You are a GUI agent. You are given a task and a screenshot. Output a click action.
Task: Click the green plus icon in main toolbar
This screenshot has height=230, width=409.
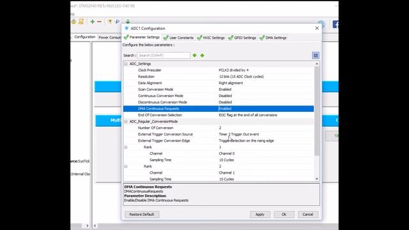click(x=92, y=22)
